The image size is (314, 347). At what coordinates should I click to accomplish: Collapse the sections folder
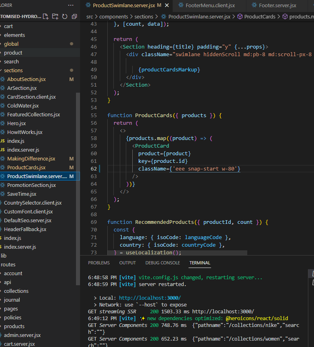40,70
